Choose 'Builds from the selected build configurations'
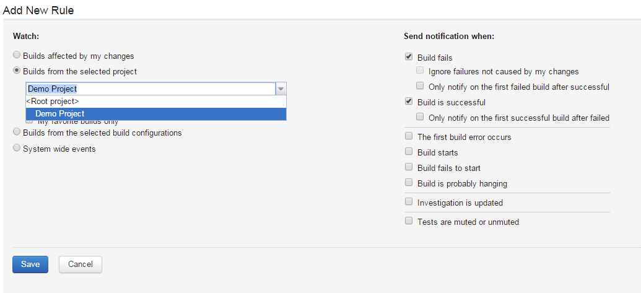This screenshot has height=293, width=641. tap(17, 133)
